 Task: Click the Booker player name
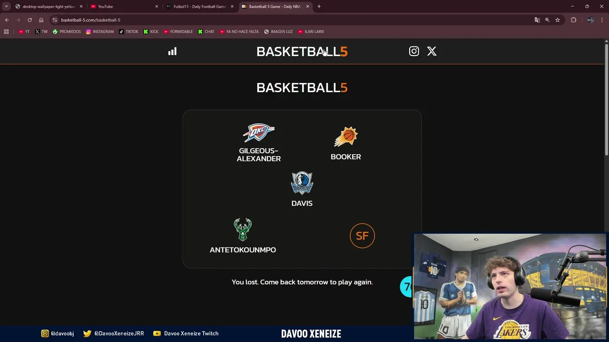tap(346, 157)
